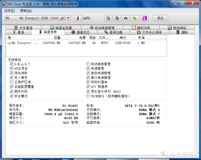Click the SATA 3 (6.0 Gb/秒) value
Image resolution: width=201 pixels, height=160 pixels.
[142, 106]
